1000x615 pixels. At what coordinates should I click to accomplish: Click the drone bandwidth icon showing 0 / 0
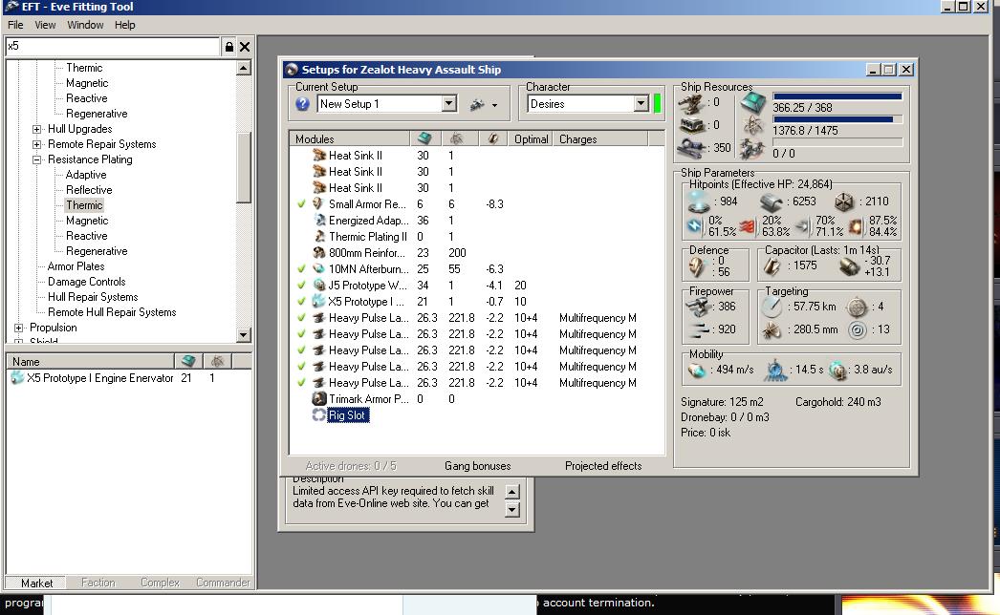(x=753, y=150)
